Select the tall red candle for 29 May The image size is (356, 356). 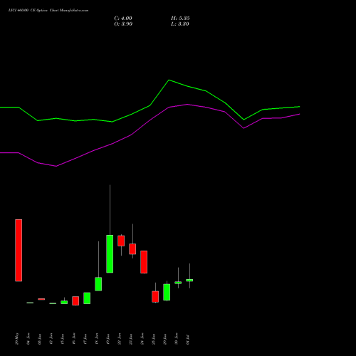point(19,251)
